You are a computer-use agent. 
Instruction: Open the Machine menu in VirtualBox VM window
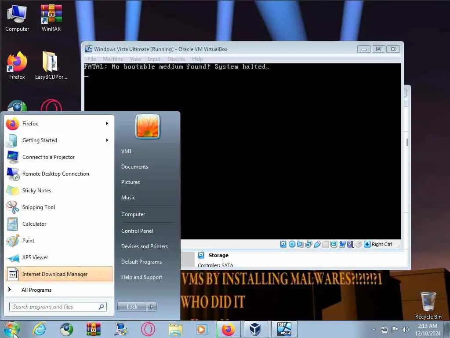(113, 59)
